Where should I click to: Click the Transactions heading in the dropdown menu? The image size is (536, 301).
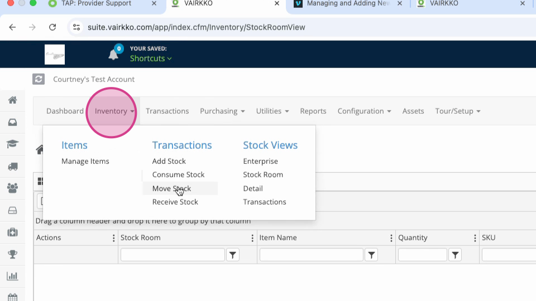click(182, 145)
